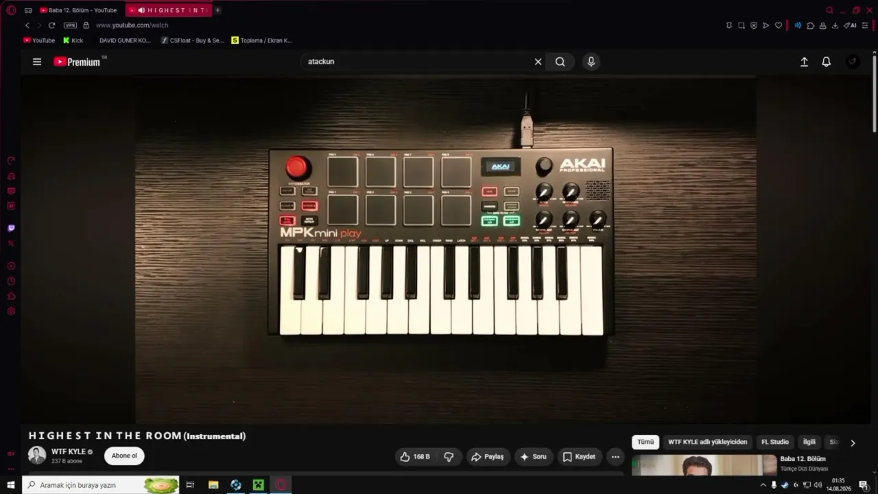Switch to the Baba 12. Bölüm browser tab

click(79, 10)
